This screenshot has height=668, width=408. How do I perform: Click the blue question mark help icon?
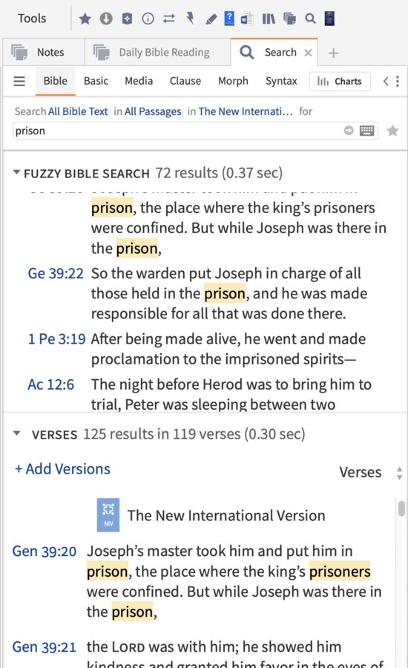coord(229,19)
